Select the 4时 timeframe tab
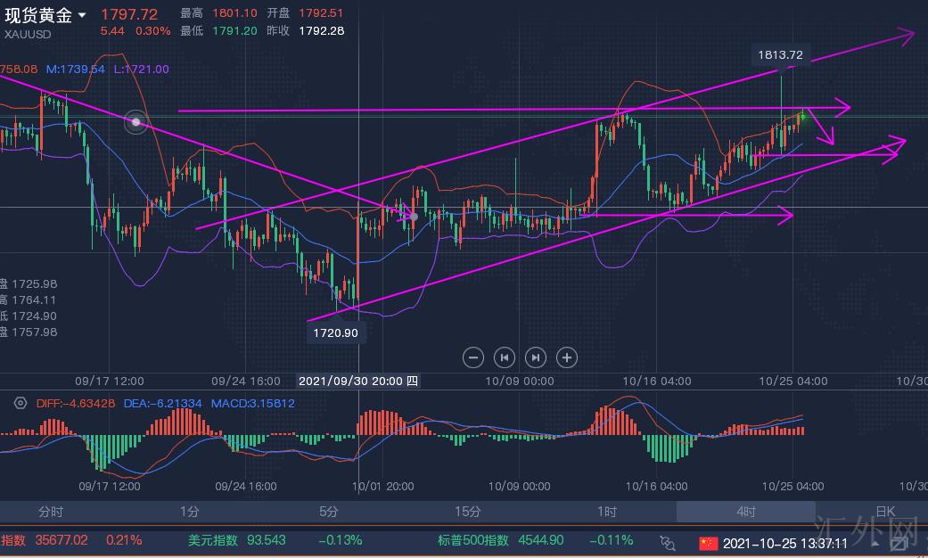 coord(745,512)
